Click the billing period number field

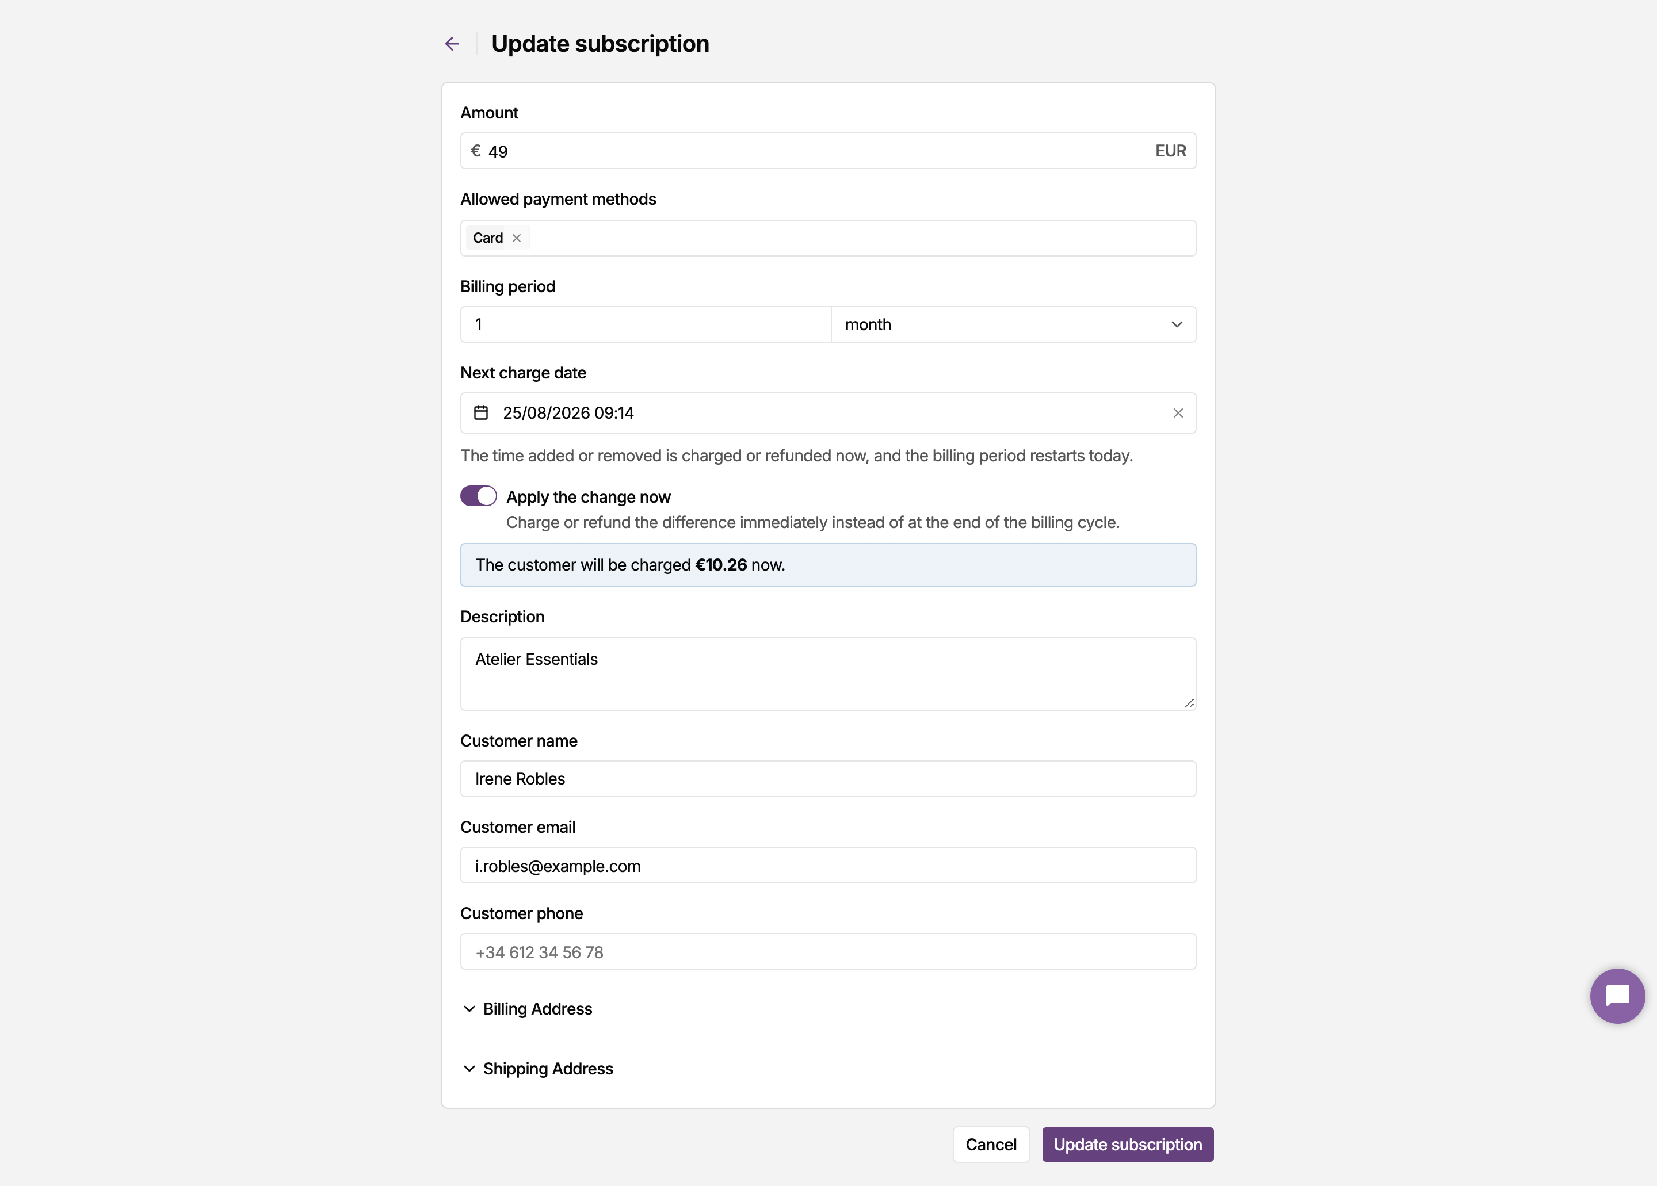[646, 324]
